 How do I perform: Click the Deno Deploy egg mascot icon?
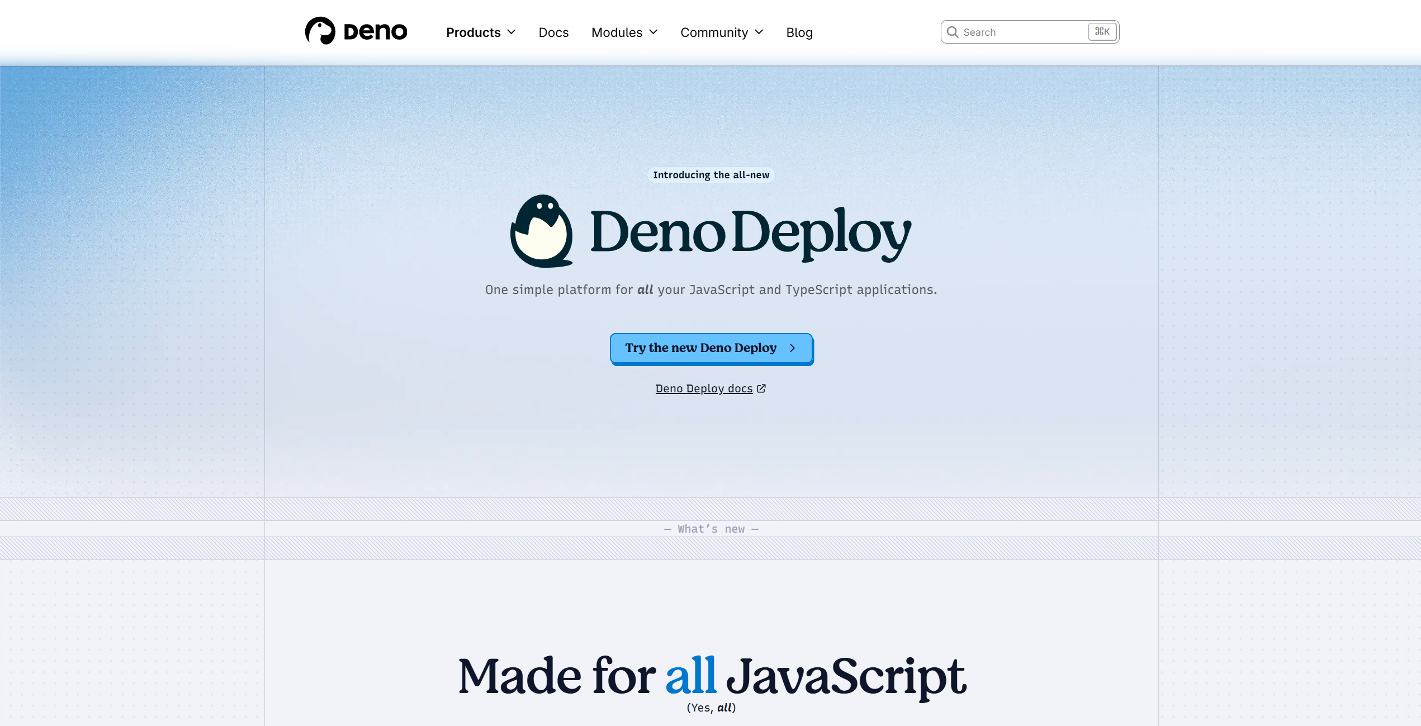541,231
